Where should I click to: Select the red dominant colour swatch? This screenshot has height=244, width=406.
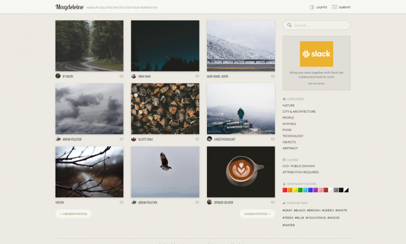285,190
